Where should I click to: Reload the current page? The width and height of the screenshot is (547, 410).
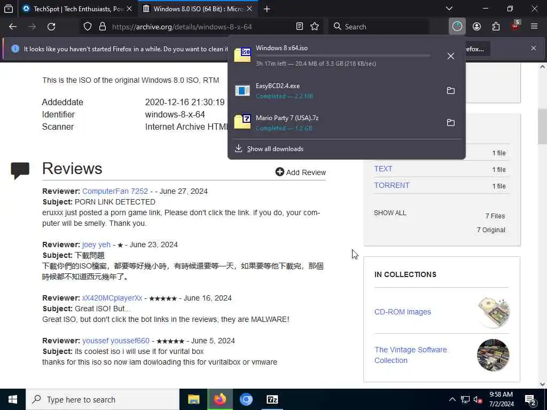coord(51,27)
